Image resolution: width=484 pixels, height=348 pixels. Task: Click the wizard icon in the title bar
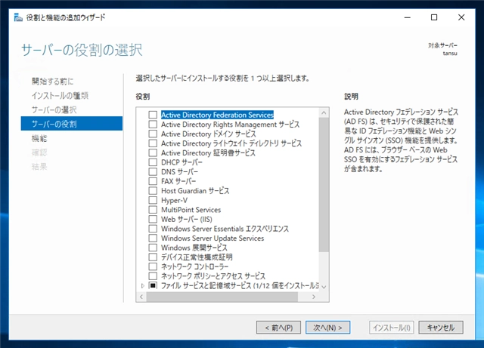[x=18, y=17]
